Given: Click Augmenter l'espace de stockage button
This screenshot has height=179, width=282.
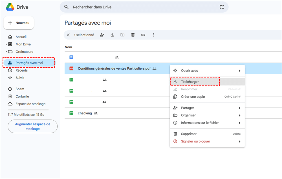Looking at the screenshot, I should point(32,127).
